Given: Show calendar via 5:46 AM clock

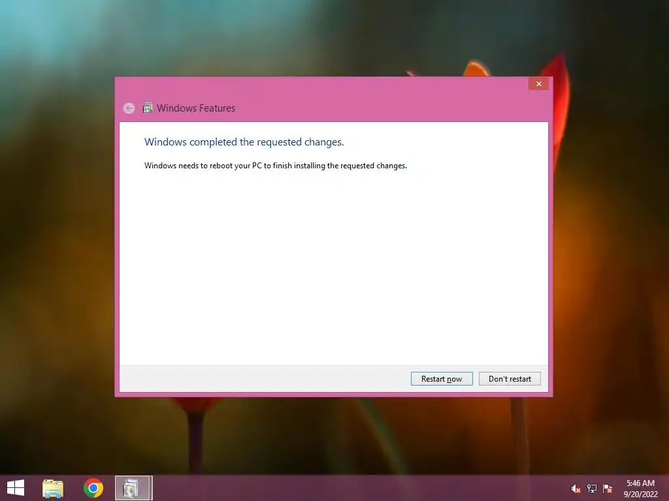Looking at the screenshot, I should tap(640, 488).
